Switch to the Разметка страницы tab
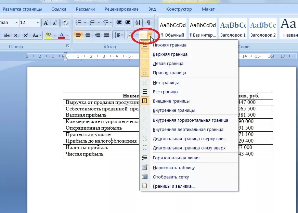Screen dimensions: 298x213 pos(22,9)
